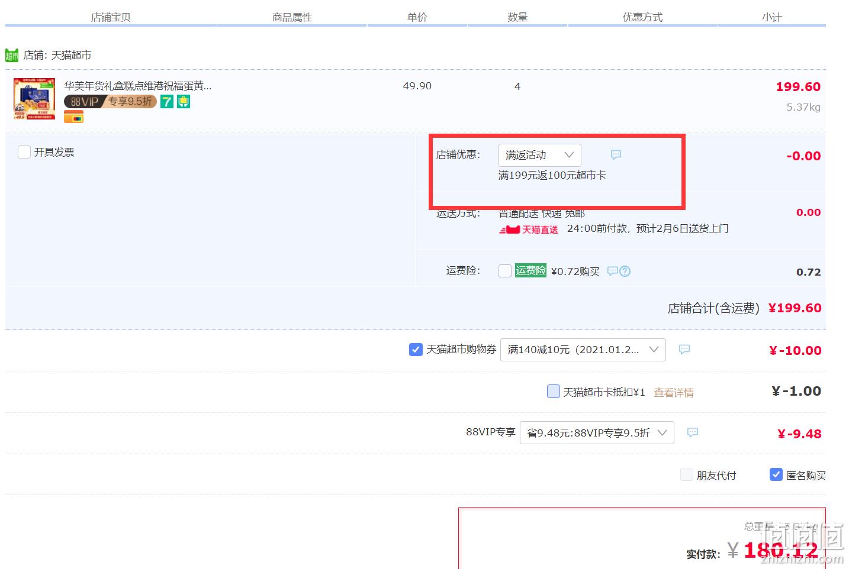Click the shipping insurance help question mark
The image size is (849, 569).
[x=625, y=271]
